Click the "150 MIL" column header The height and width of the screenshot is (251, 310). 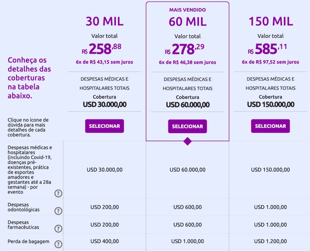[x=270, y=21]
